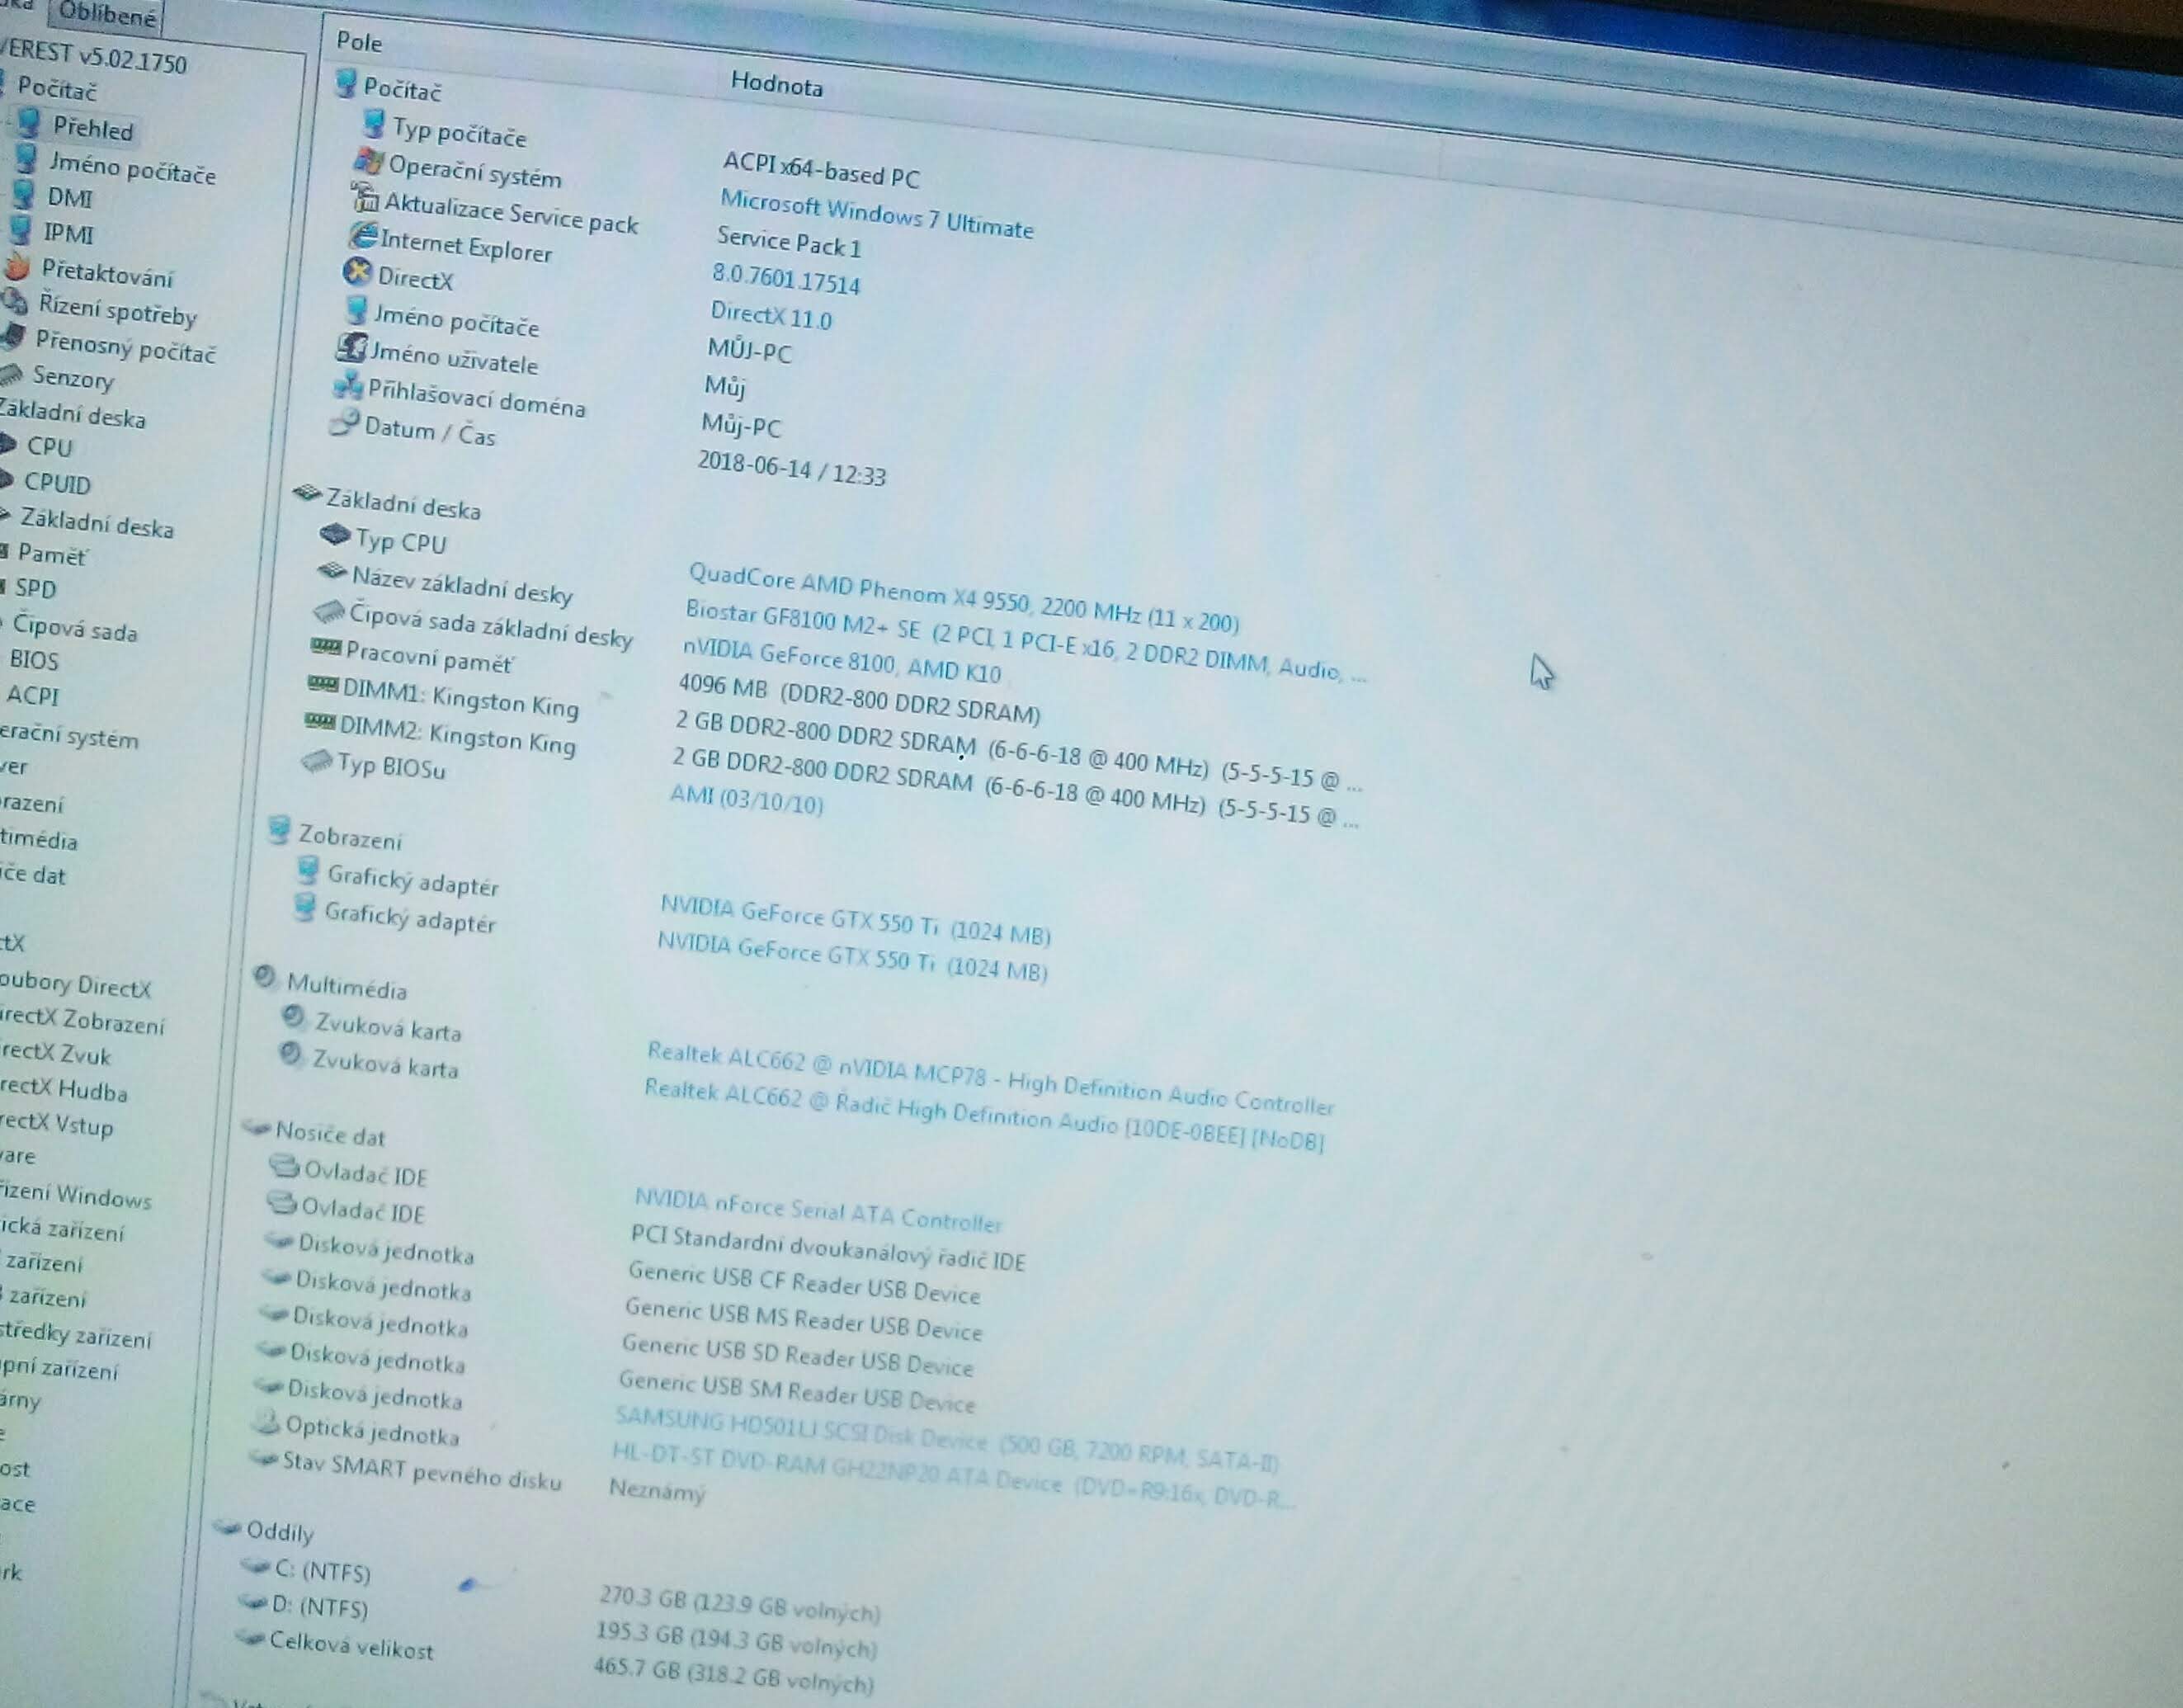Click the Řízení spotřeby power icon
2183x1708 pixels.
point(14,301)
